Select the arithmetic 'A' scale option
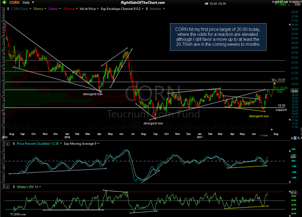302x217 pixels. (x=292, y=138)
